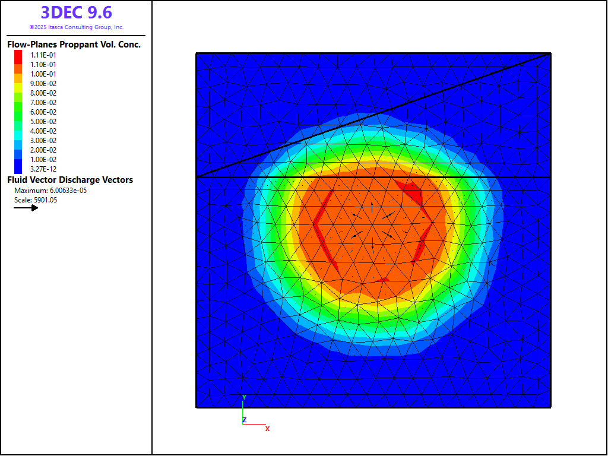The width and height of the screenshot is (608, 456).
Task: Pick the red swatch at top of legend
Action: (x=18, y=55)
